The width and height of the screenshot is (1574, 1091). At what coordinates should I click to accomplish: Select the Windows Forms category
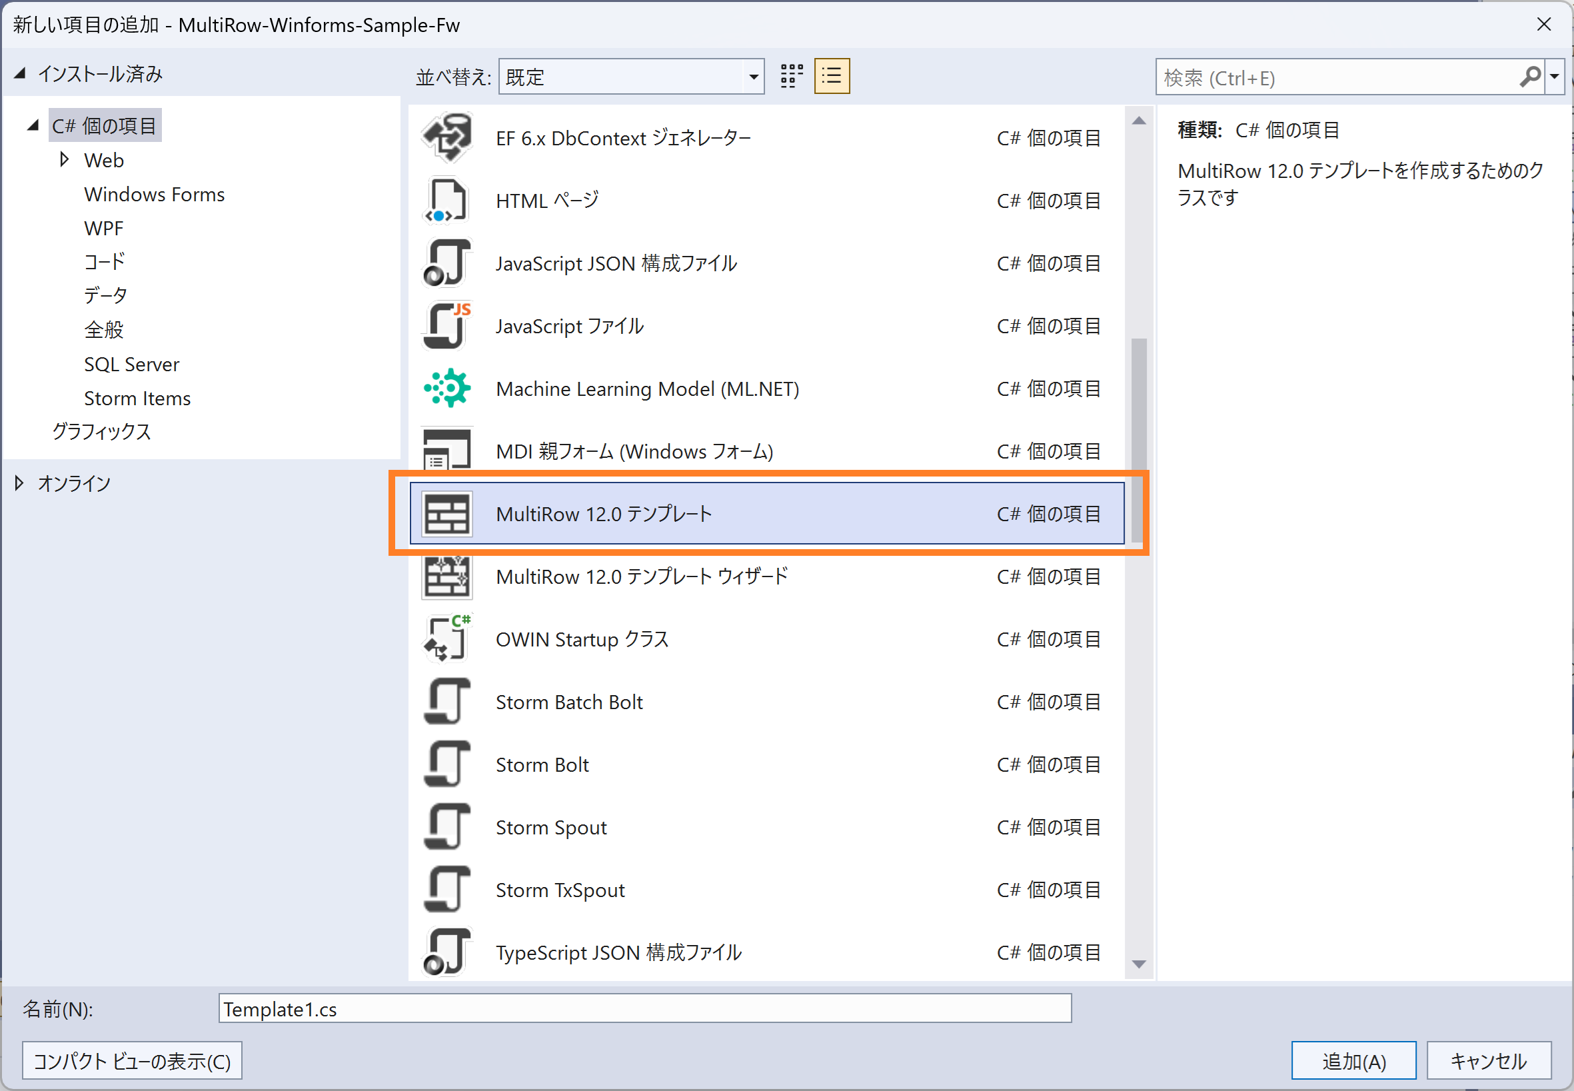(155, 194)
